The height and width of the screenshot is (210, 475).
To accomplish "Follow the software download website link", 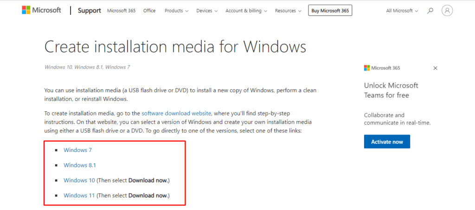I will pos(176,114).
